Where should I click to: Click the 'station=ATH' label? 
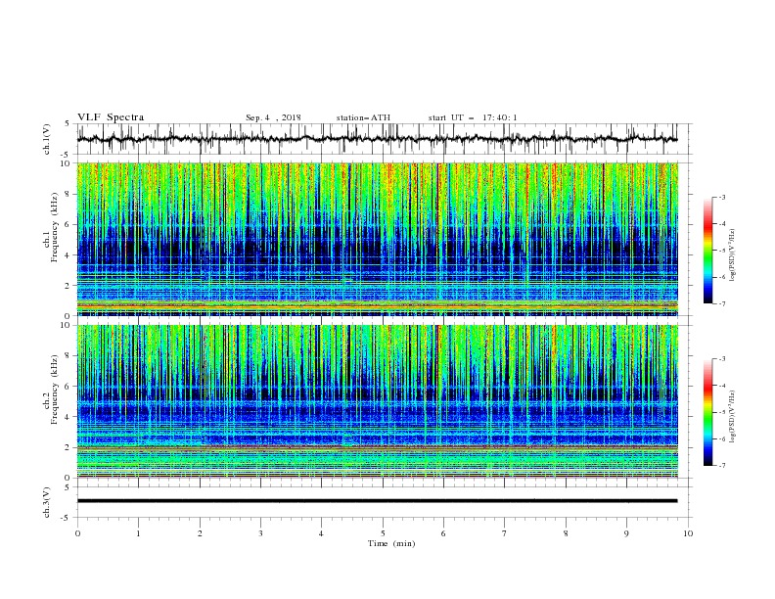click(x=363, y=117)
